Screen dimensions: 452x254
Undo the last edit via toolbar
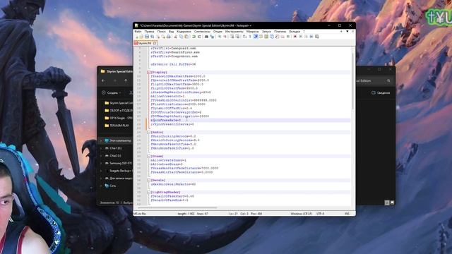pos(194,37)
